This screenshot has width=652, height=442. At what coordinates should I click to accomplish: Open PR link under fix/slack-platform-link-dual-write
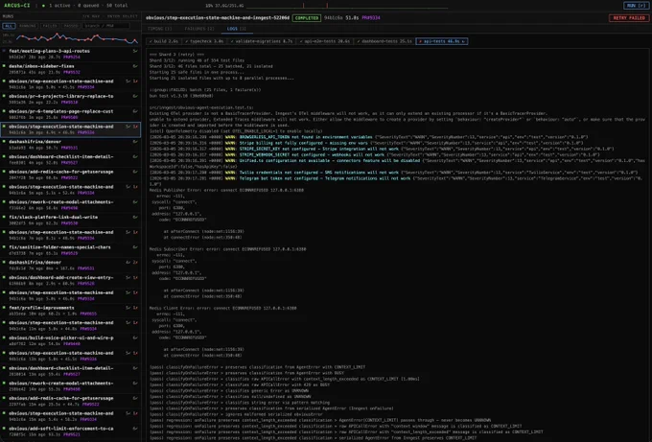pos(69,223)
